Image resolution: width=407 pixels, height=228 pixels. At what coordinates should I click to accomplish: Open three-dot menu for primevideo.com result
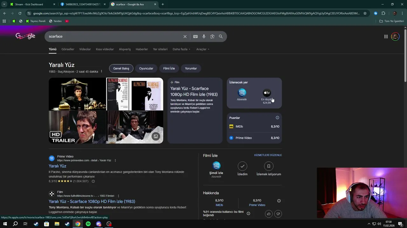(115, 161)
